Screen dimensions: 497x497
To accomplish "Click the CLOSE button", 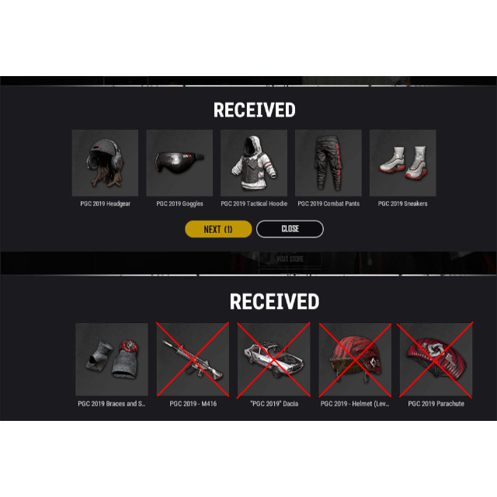I will 290,229.
